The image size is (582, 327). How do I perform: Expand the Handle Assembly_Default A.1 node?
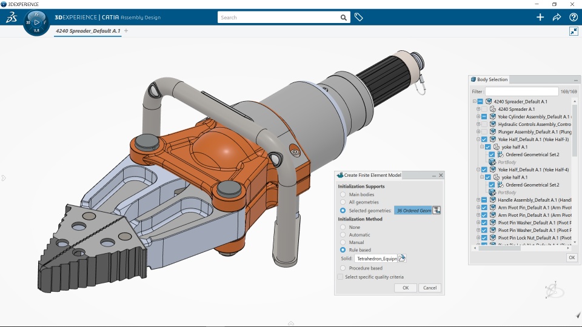(x=478, y=200)
